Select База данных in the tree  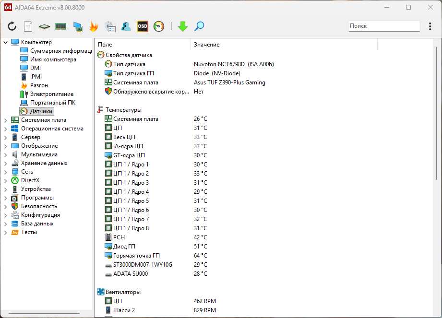coord(32,224)
